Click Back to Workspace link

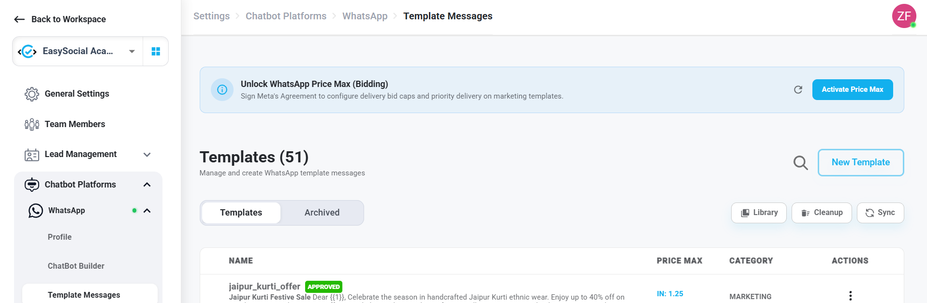click(x=69, y=19)
